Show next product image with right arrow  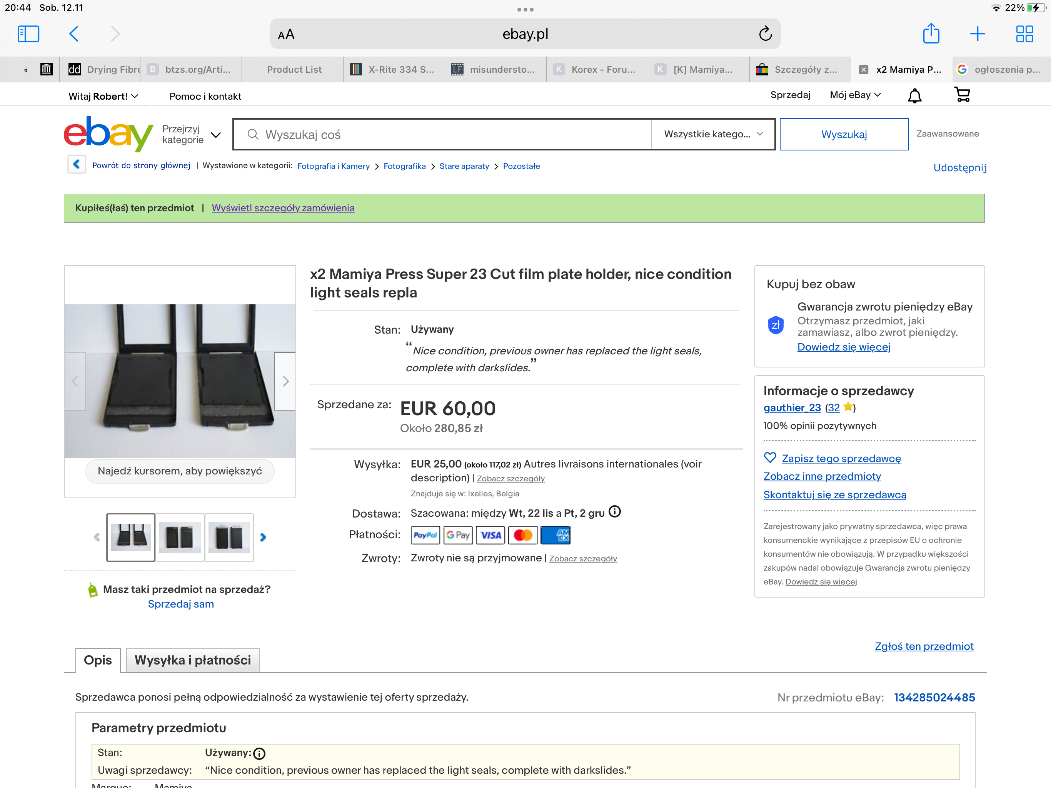tap(285, 381)
